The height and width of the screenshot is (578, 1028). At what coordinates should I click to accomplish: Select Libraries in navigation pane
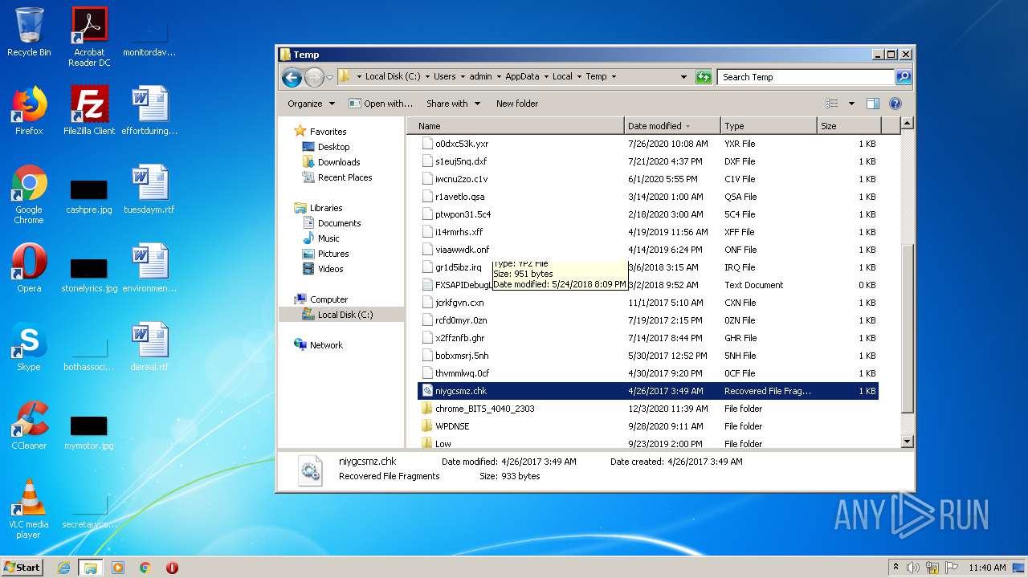[326, 208]
